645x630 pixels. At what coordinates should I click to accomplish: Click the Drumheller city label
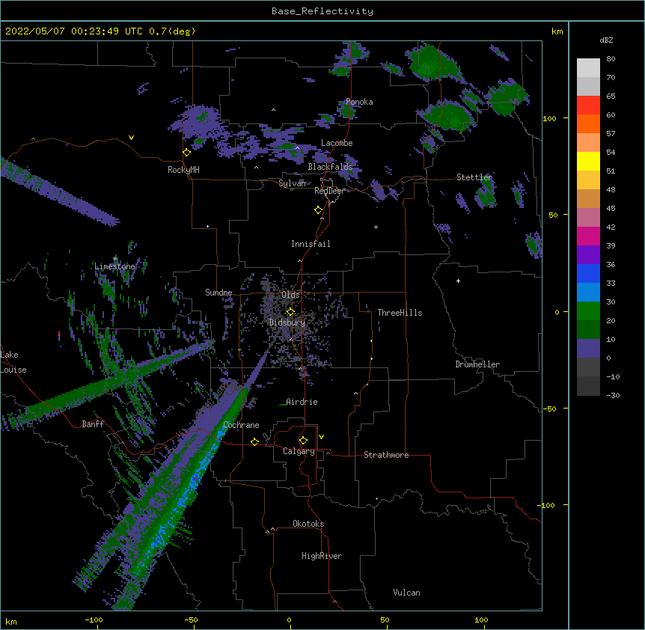(x=477, y=364)
